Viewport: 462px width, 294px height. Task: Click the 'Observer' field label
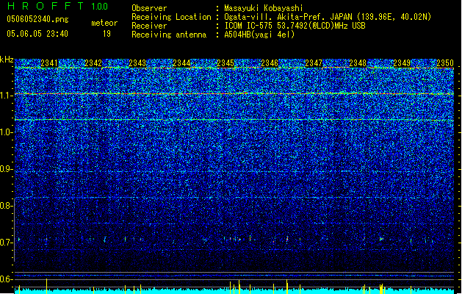pyautogui.click(x=149, y=8)
